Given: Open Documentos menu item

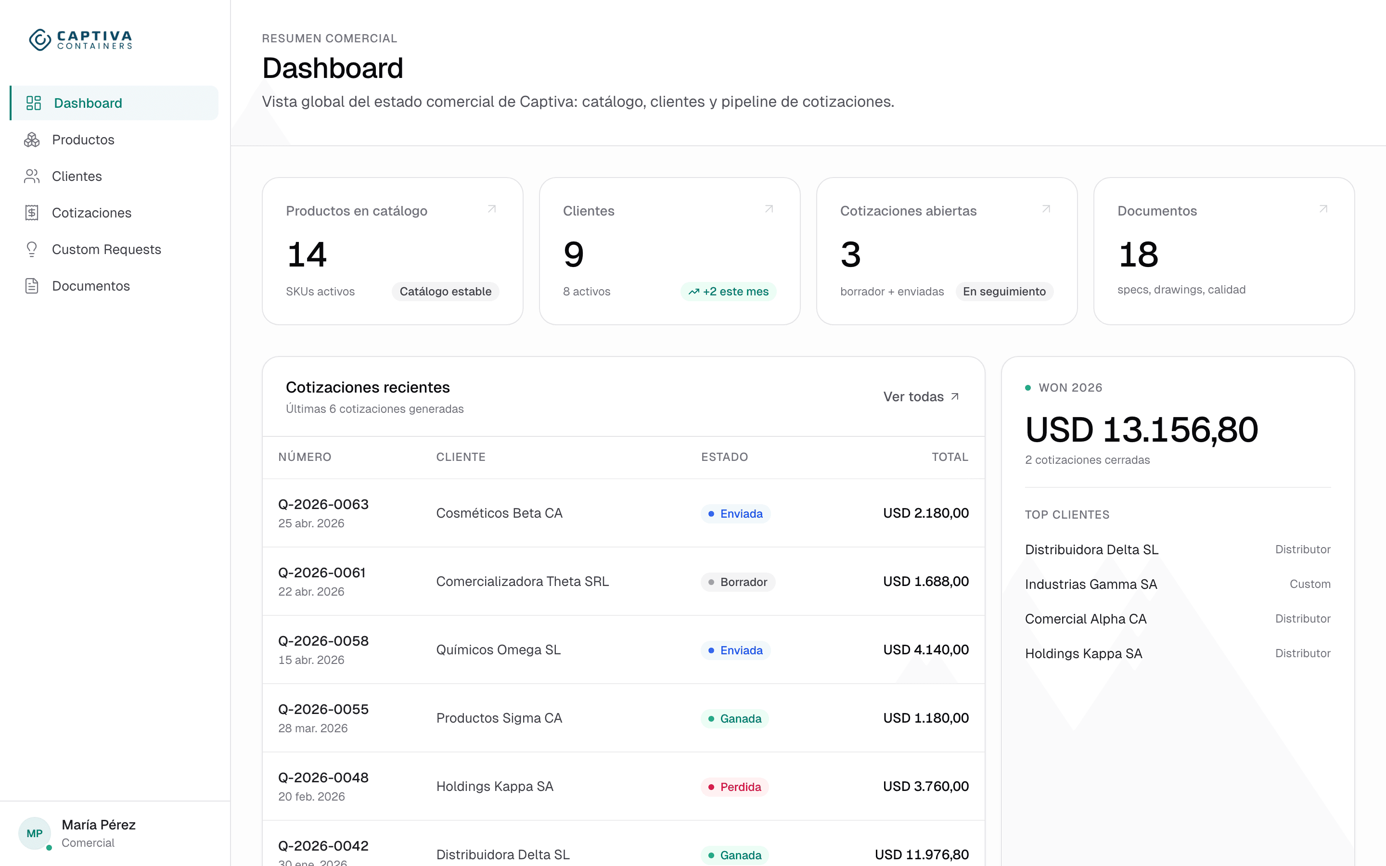Looking at the screenshot, I should (x=114, y=286).
